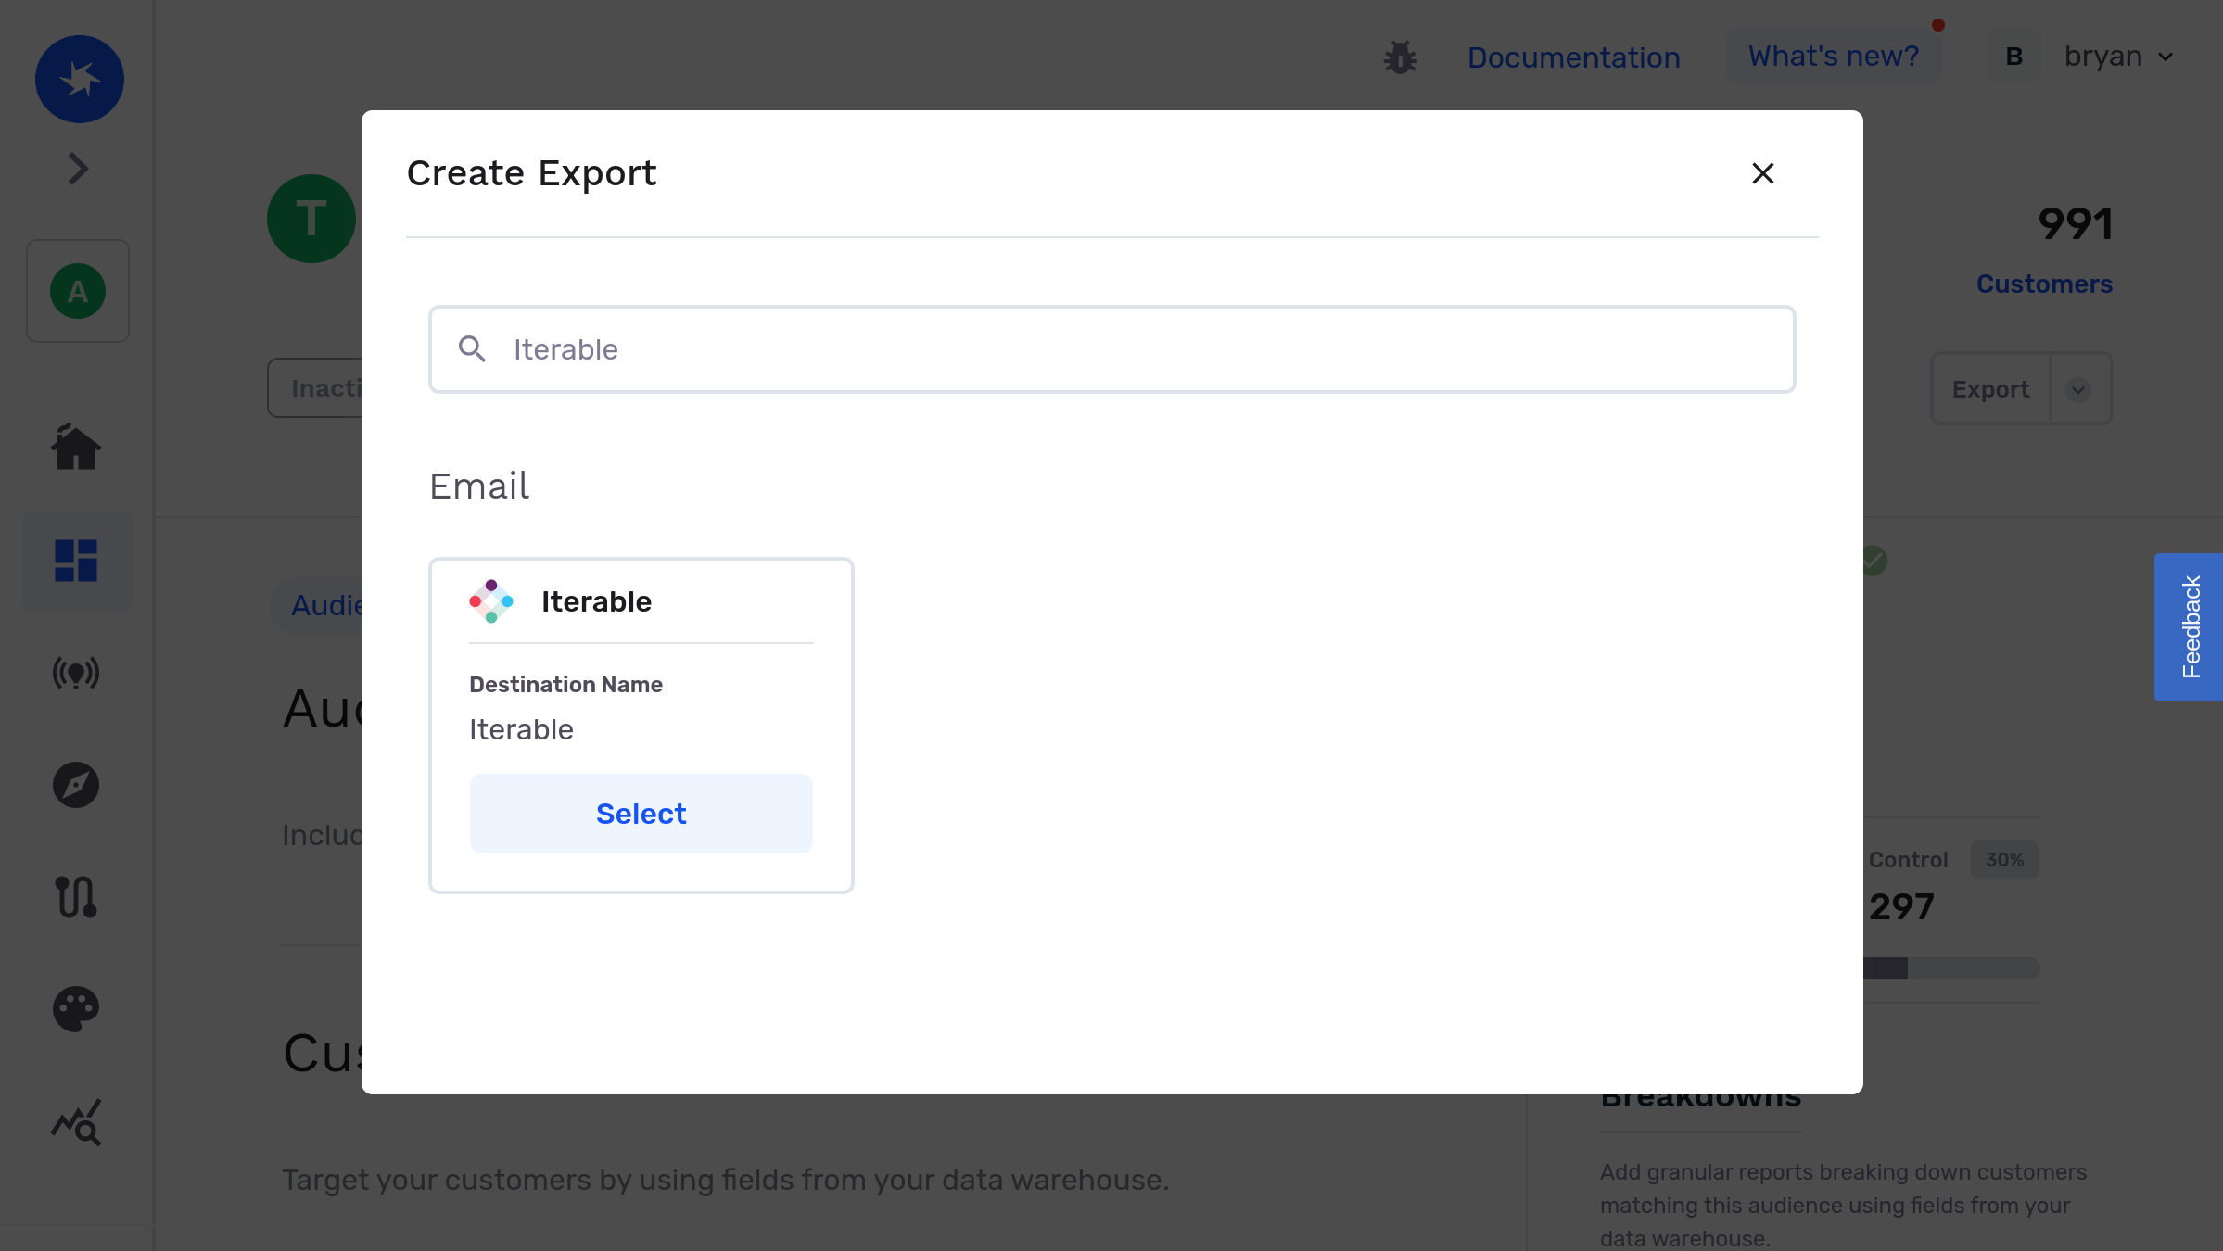Open the Documentation link
The width and height of the screenshot is (2223, 1251).
[1574, 57]
